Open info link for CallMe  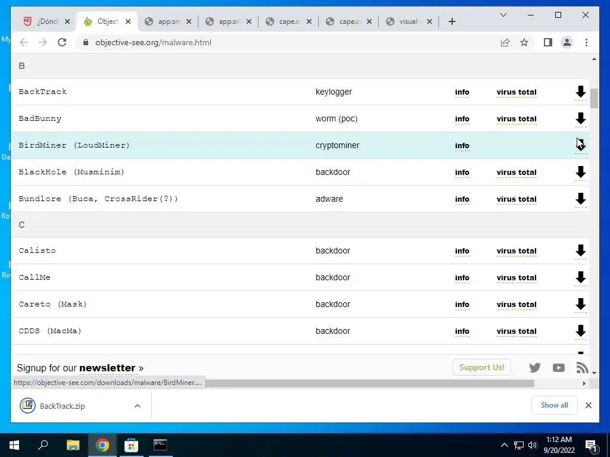[462, 278]
